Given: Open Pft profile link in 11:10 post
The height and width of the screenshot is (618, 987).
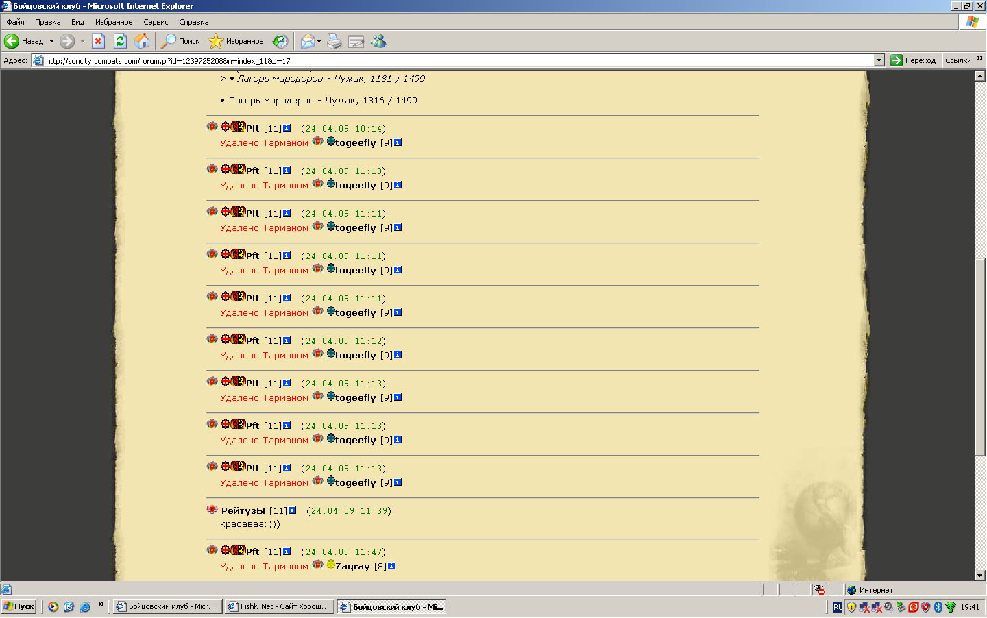Looking at the screenshot, I should tap(253, 171).
